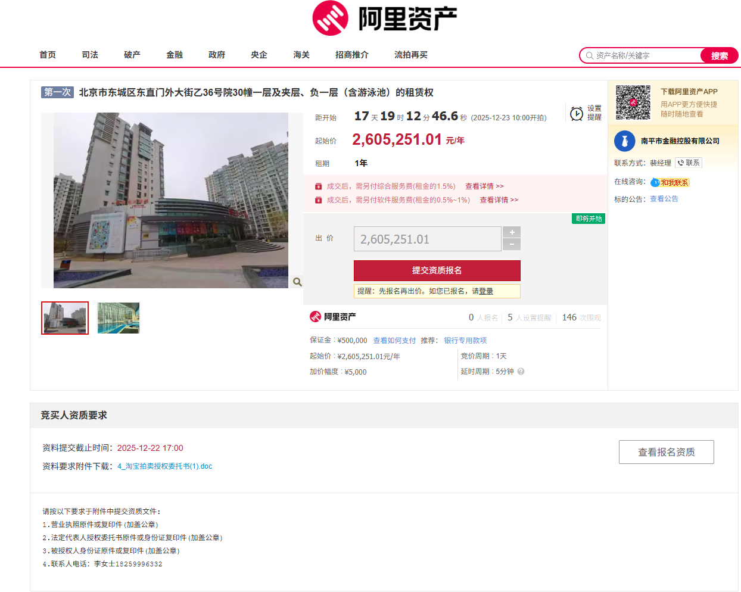
Task: Go to the 金融 navigation tab
Action: pos(175,55)
